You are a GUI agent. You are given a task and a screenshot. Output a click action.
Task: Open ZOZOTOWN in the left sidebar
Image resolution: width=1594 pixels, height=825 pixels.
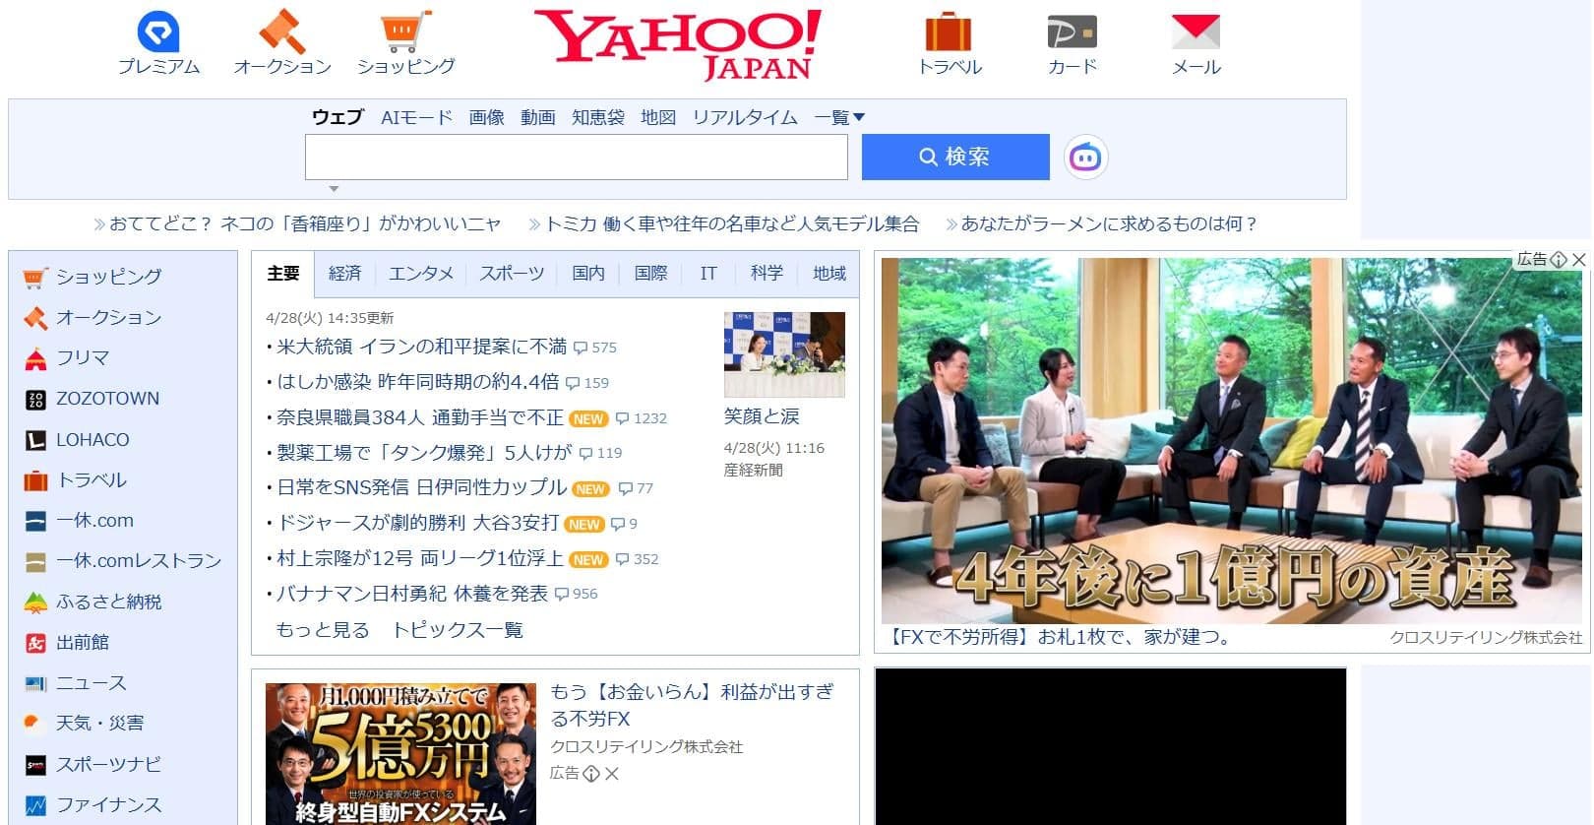click(107, 399)
